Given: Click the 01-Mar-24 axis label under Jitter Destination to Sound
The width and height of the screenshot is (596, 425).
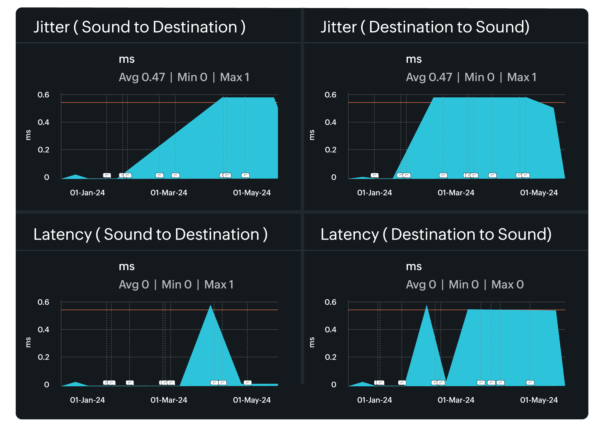Looking at the screenshot, I should tap(456, 193).
